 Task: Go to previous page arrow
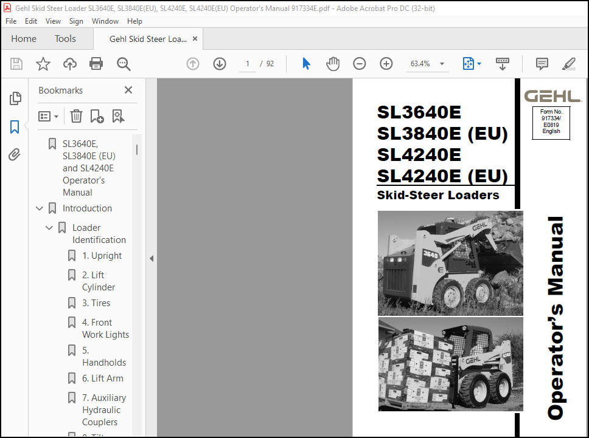[x=193, y=64]
